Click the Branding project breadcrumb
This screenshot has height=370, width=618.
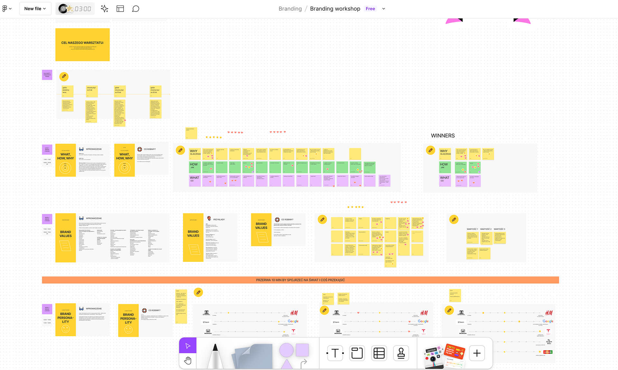[x=290, y=9]
